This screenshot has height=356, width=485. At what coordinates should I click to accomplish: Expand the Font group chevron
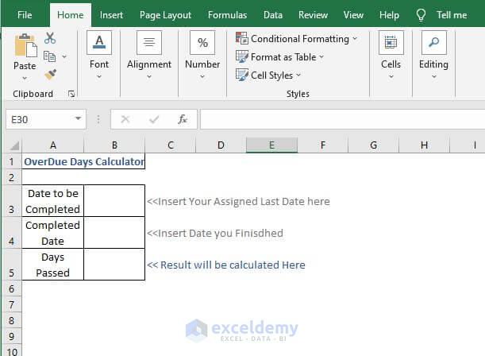tap(99, 76)
